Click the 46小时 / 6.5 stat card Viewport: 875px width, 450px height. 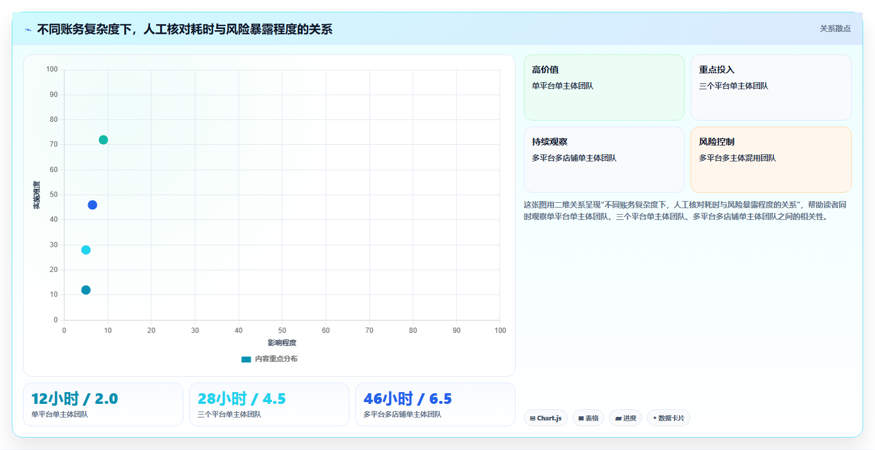435,404
